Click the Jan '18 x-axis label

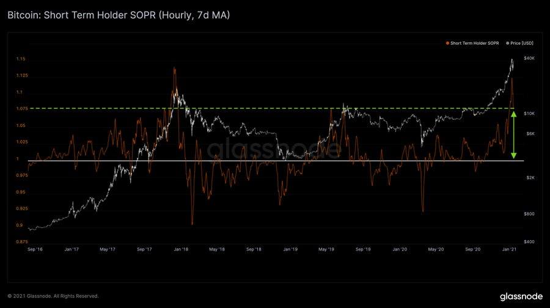click(x=181, y=249)
